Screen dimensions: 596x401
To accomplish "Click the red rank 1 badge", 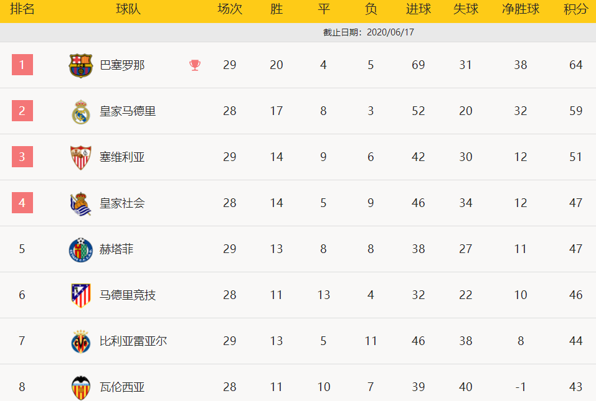I will tap(22, 65).
